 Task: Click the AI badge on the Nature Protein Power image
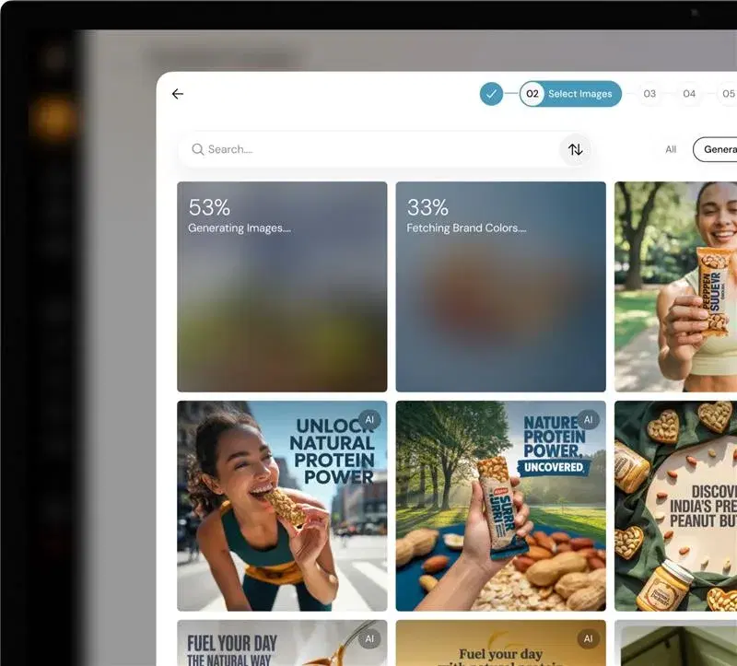pos(587,418)
